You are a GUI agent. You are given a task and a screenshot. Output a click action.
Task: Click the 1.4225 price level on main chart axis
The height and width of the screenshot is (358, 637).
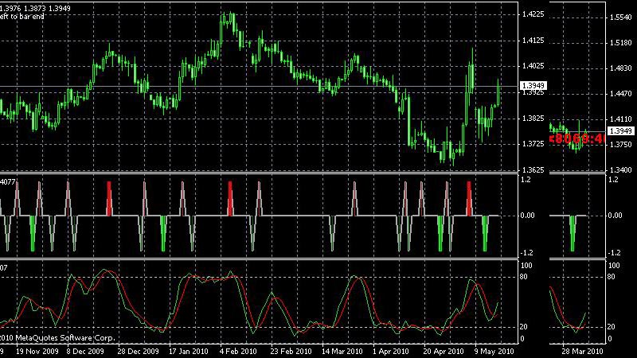533,14
